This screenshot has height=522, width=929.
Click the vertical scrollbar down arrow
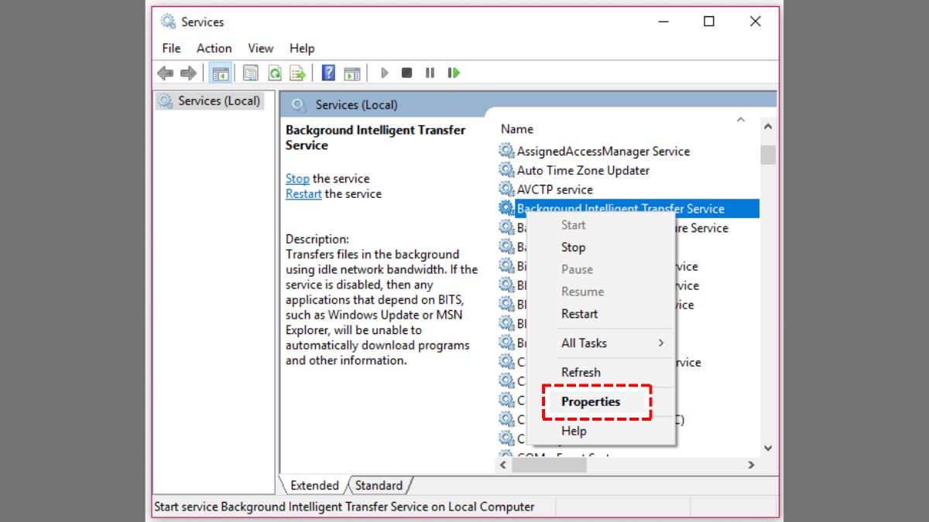click(767, 448)
